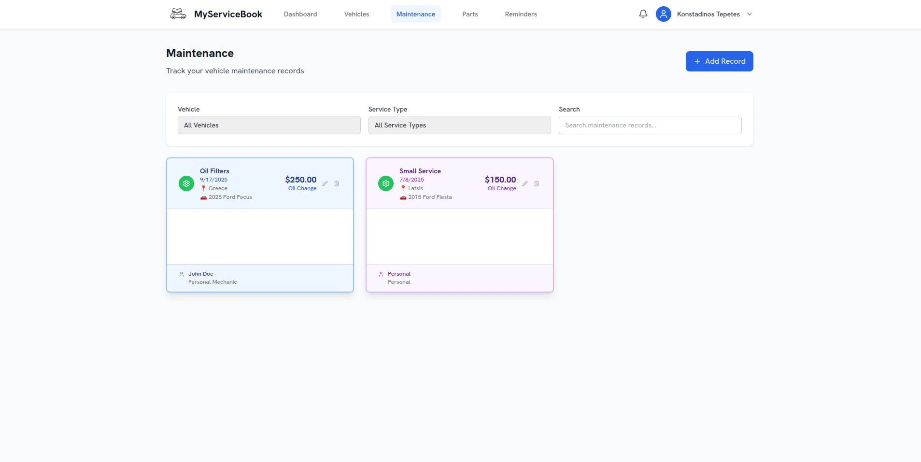Go to the Dashboard tab

(x=300, y=14)
